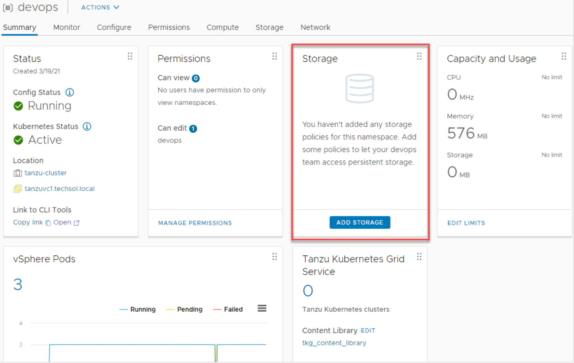
Task: Click the ADD STORAGE button
Action: tap(360, 222)
